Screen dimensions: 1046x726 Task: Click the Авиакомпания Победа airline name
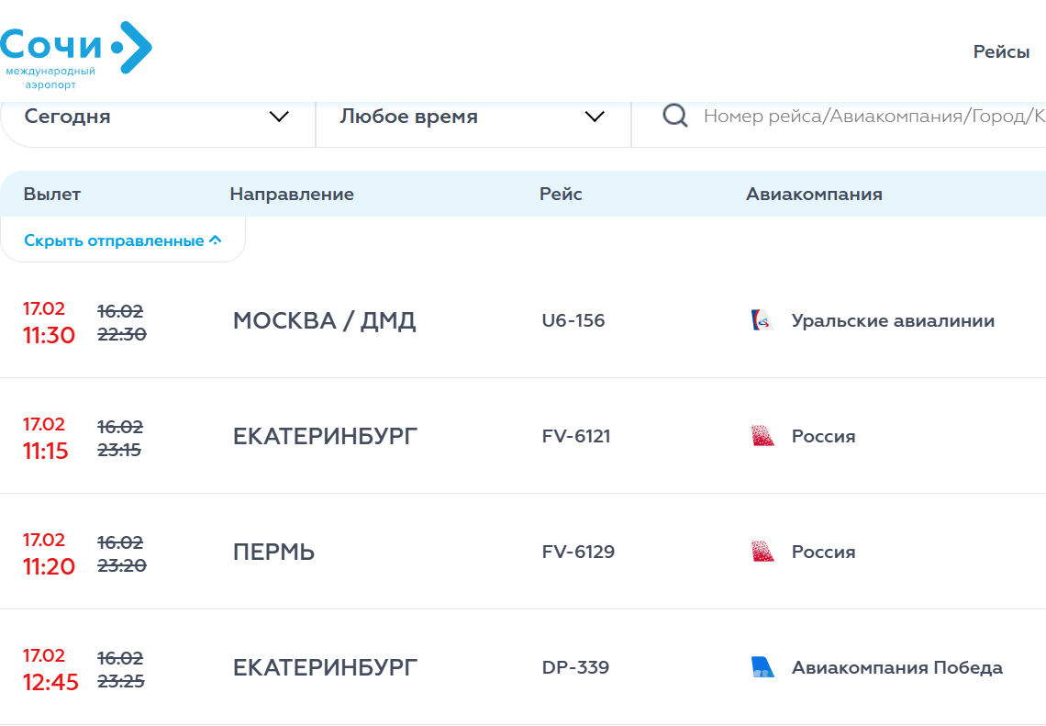[x=896, y=668]
